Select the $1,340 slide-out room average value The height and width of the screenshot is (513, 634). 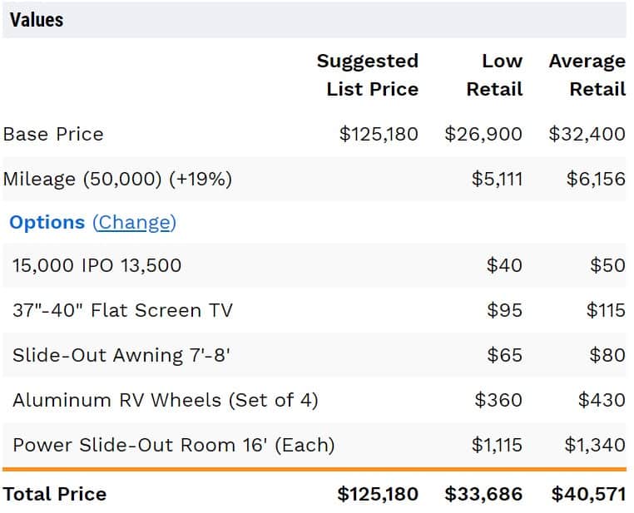pyautogui.click(x=594, y=445)
